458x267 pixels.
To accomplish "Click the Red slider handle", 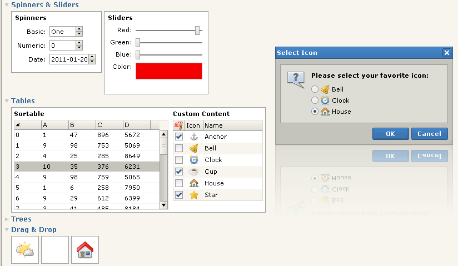I will (197, 31).
